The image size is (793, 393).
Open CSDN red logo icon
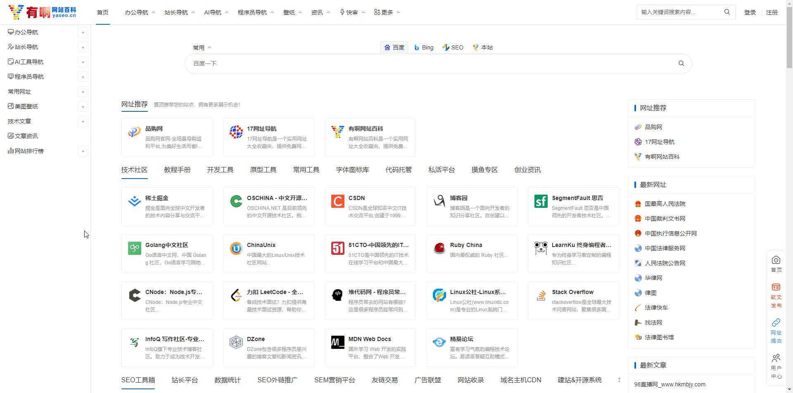[338, 201]
